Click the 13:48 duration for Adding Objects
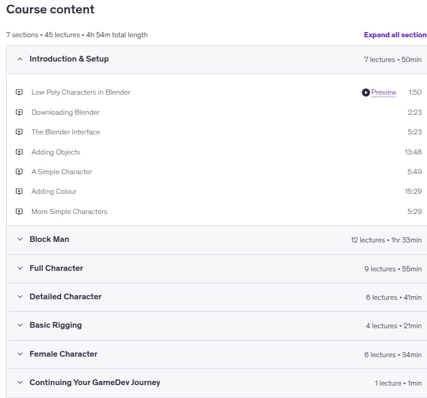This screenshot has height=398, width=427. [x=413, y=152]
